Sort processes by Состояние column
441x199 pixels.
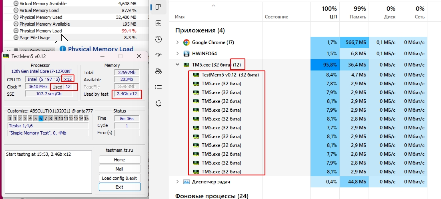pos(277,17)
